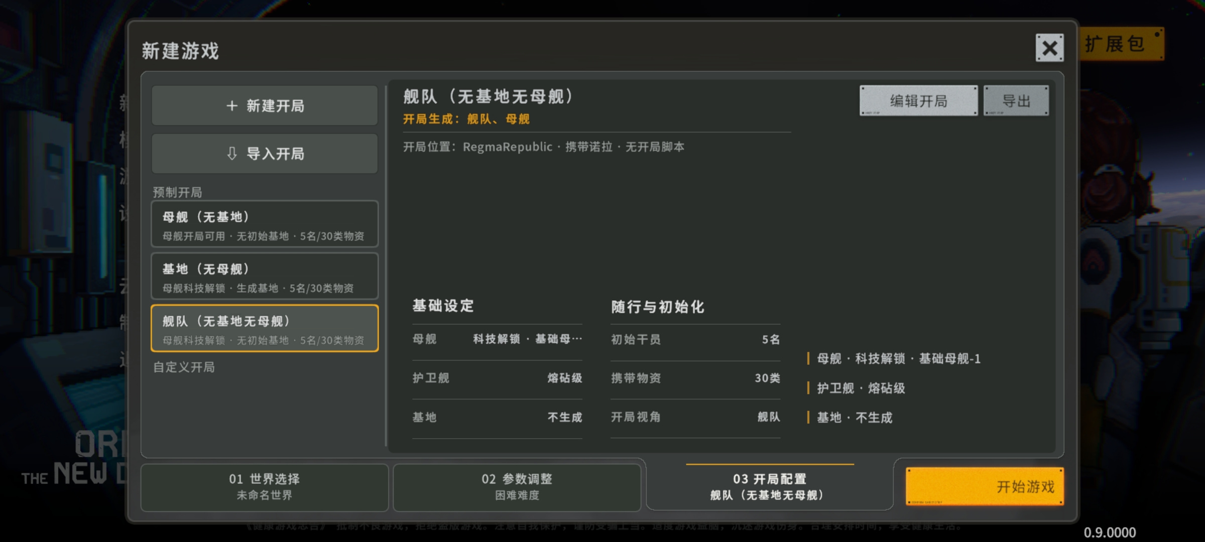This screenshot has width=1205, height=542.
Task: Select the 母舰（无基地）preset
Action: [265, 224]
